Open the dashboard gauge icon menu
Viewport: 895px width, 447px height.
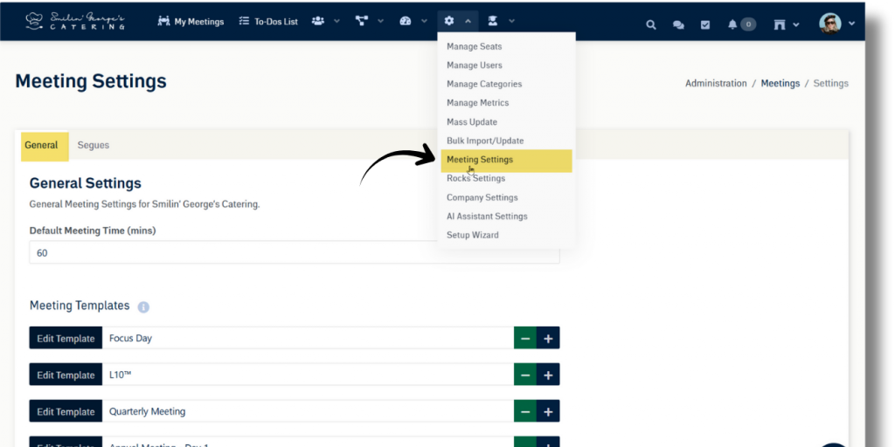coord(413,21)
